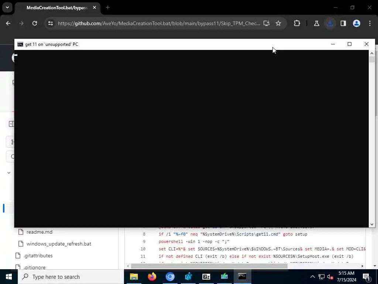Minimize the 'get 11 on unsupported PC' console

[x=333, y=44]
